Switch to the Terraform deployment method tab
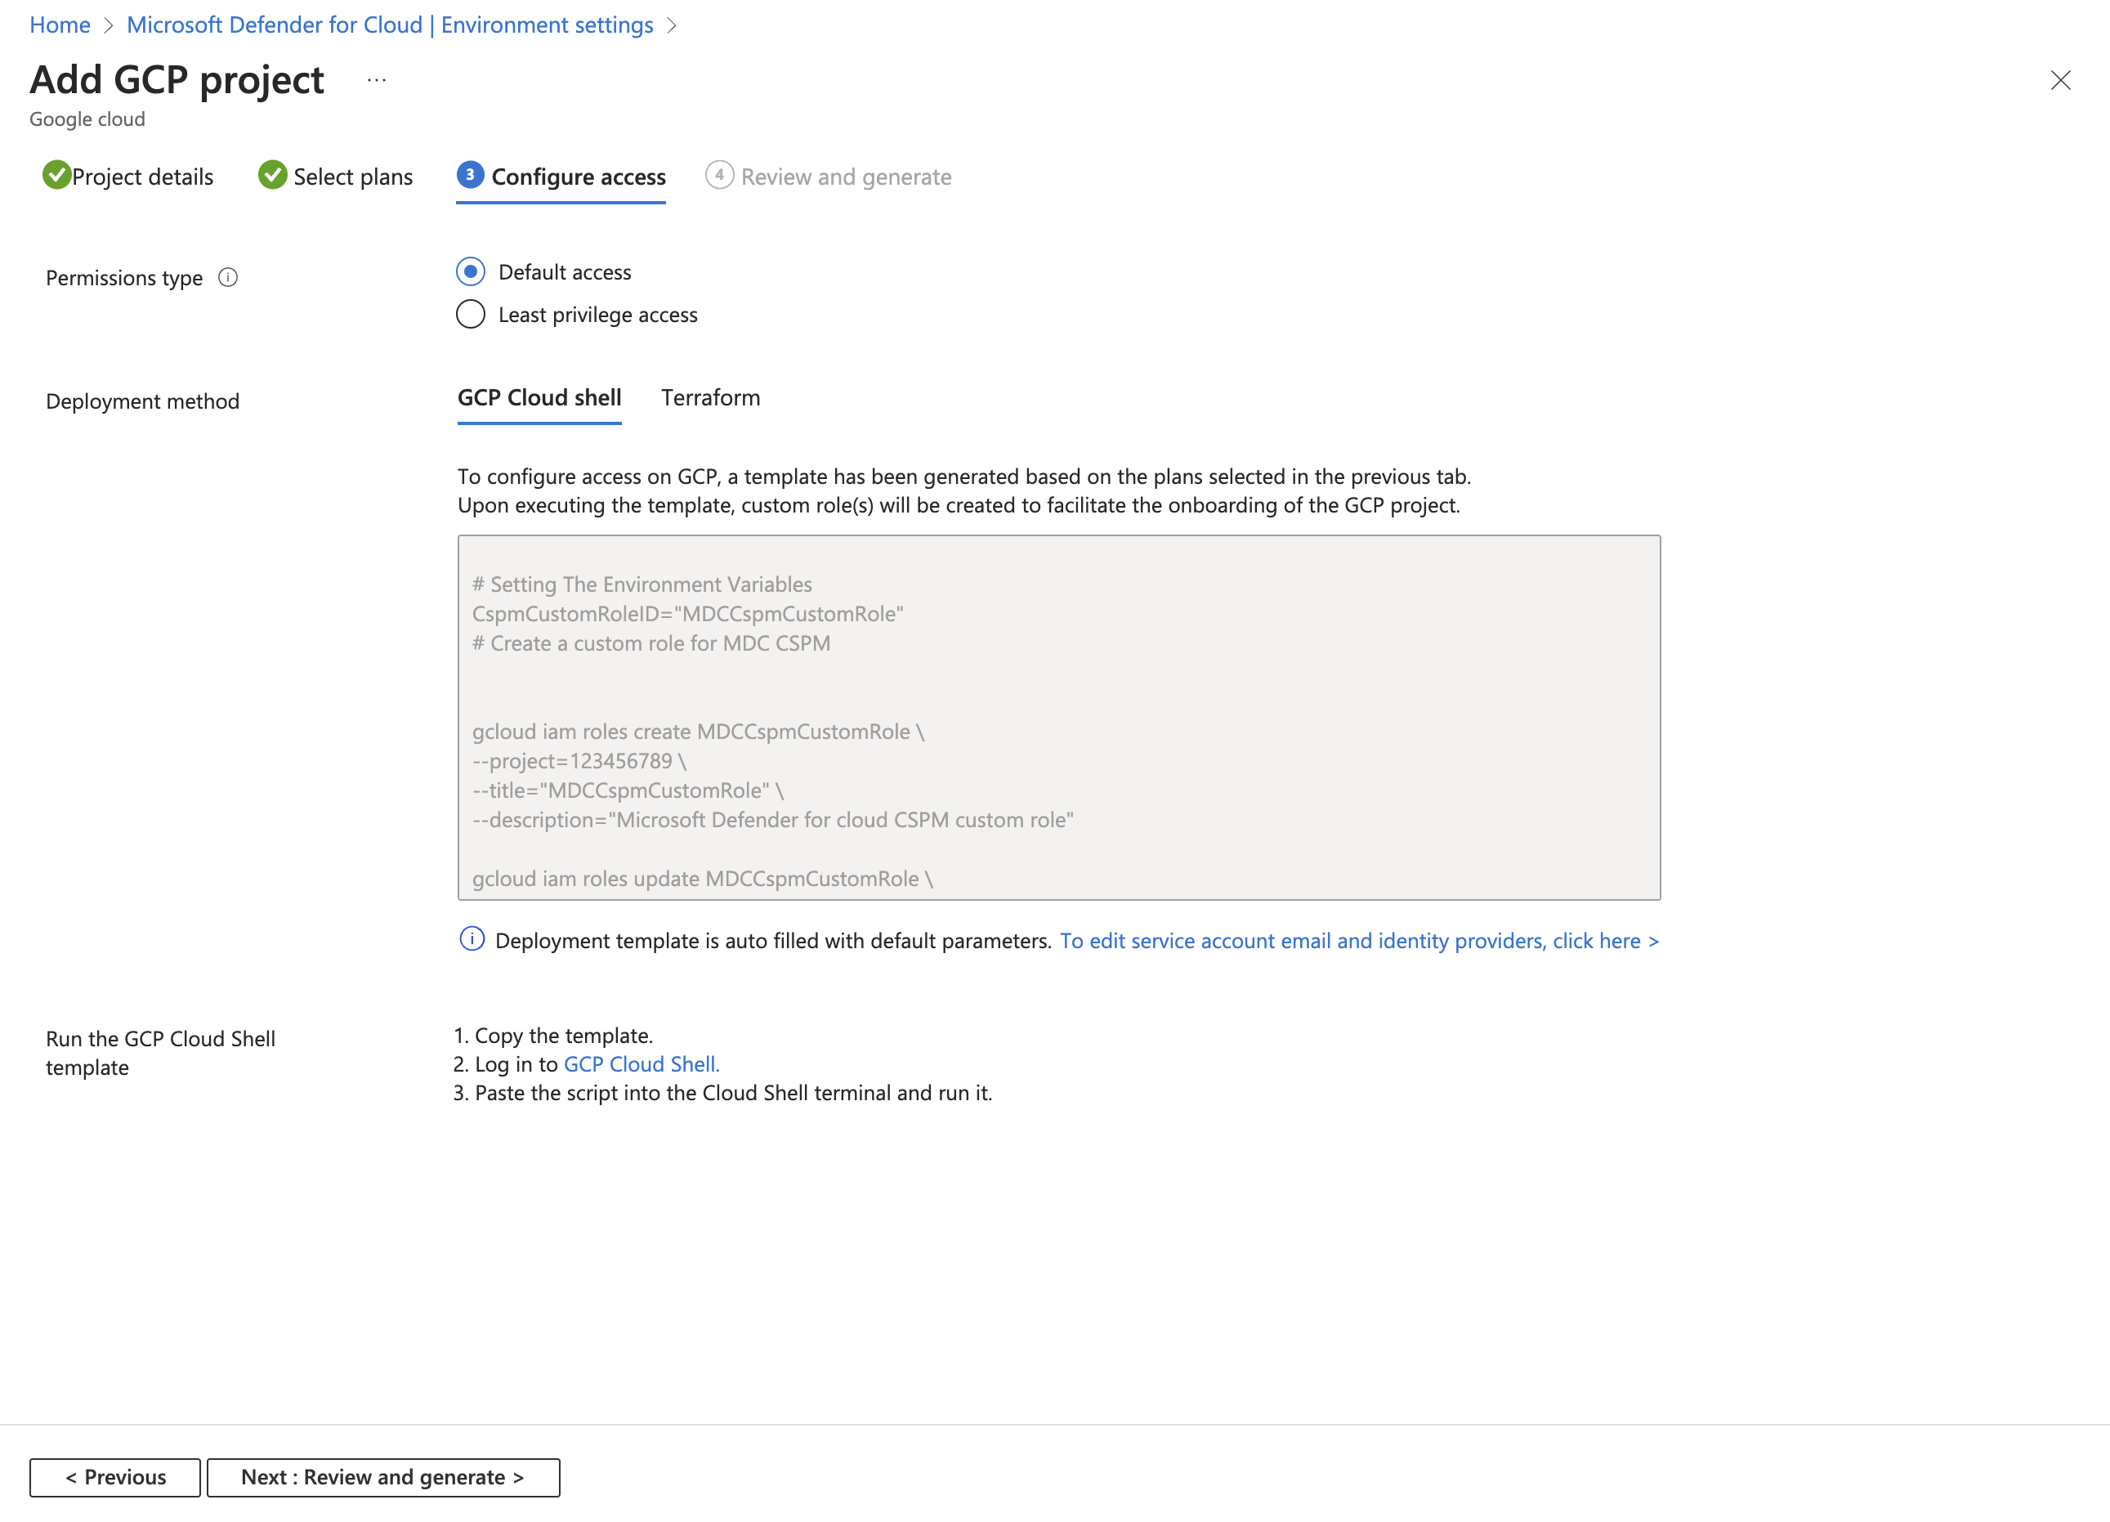Viewport: 2110px width, 1522px height. tap(709, 396)
